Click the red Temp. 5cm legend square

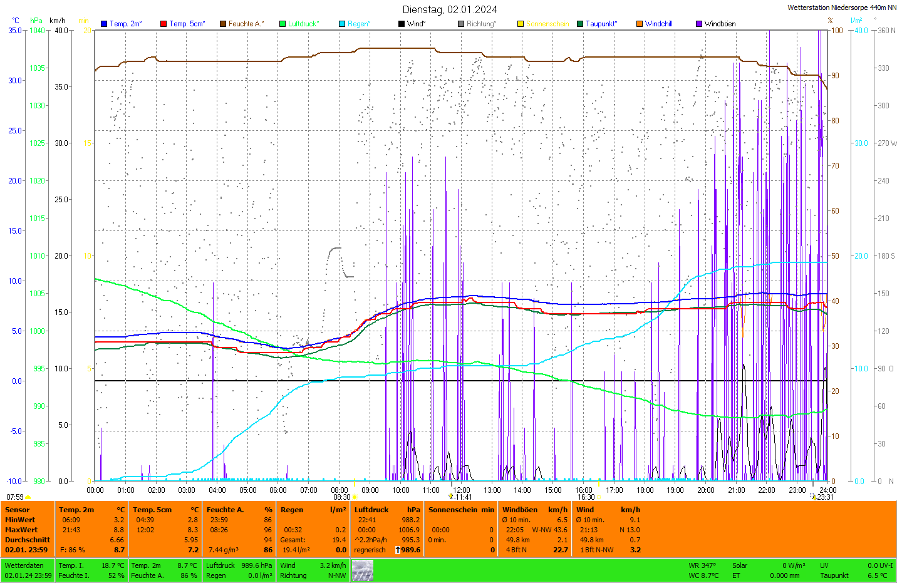tap(163, 24)
